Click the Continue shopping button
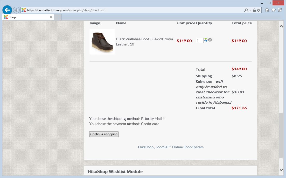This screenshot has width=286, height=178. click(x=104, y=134)
